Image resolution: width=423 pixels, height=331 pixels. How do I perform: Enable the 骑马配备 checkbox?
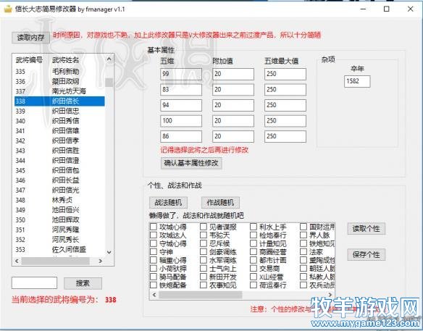click(154, 277)
